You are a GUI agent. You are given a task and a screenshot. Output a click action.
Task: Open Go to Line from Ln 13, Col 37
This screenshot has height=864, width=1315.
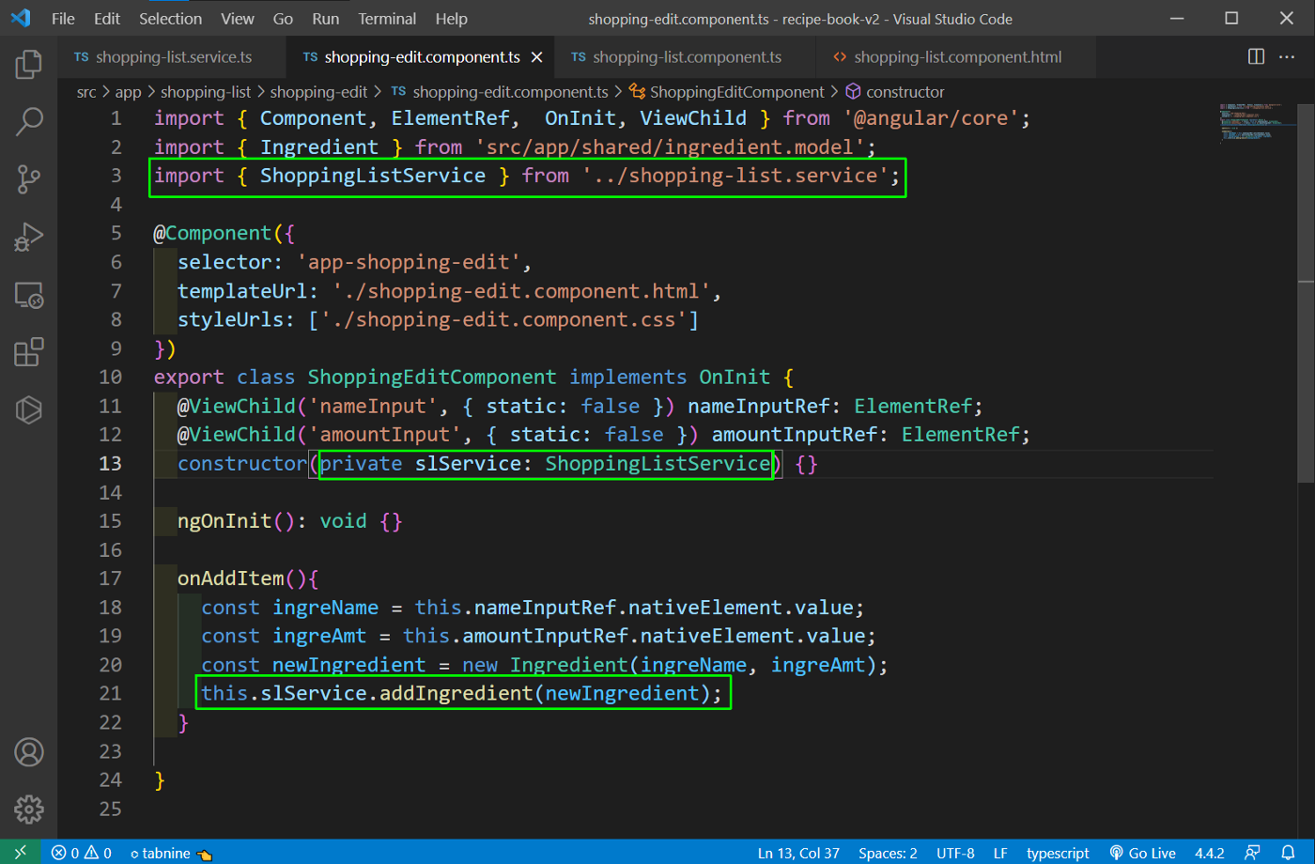pos(798,853)
